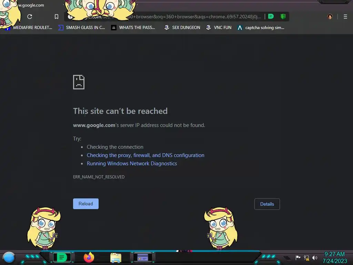The width and height of the screenshot is (353, 265).
Task: Click the This site can't be reached heading
Action: point(120,111)
